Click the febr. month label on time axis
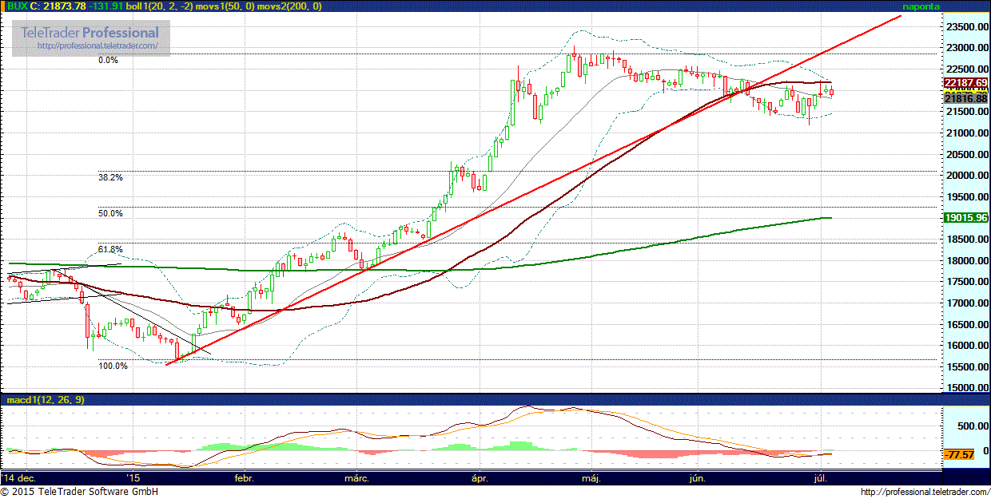 243,477
